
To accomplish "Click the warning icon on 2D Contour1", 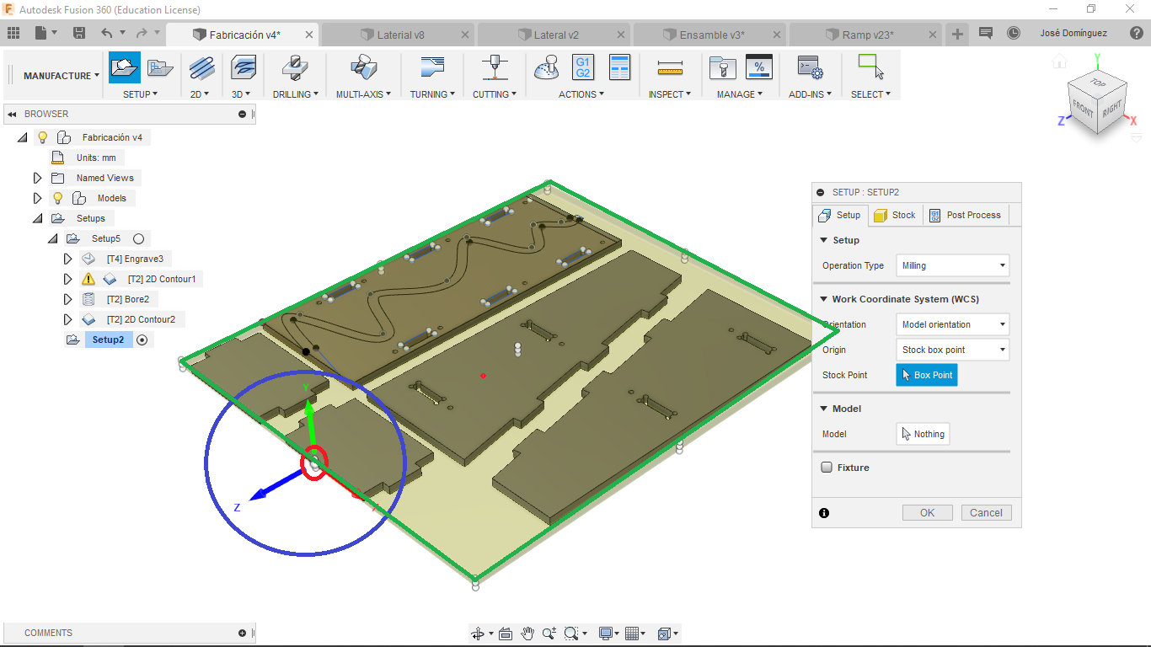I will [x=88, y=279].
